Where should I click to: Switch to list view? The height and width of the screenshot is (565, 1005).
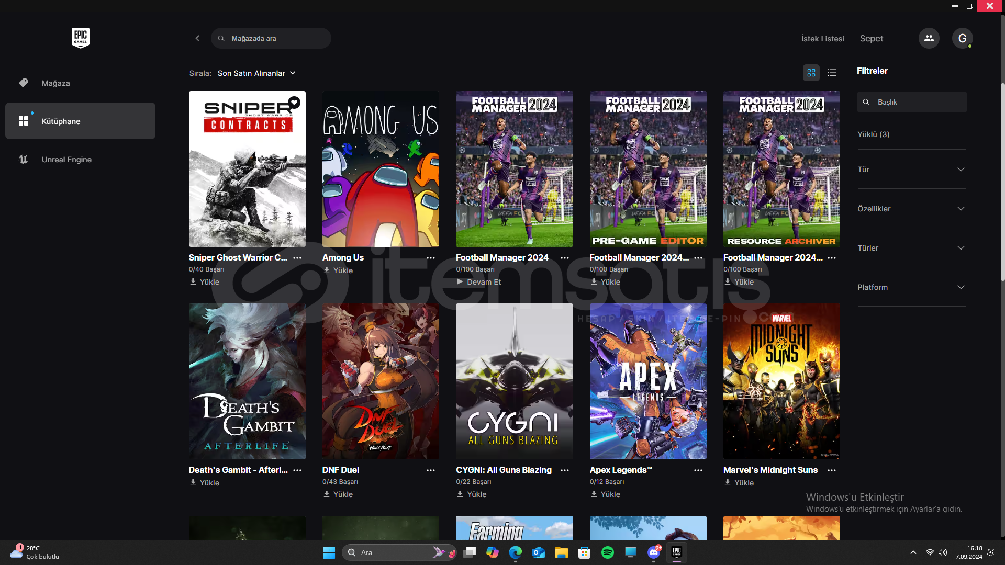click(x=832, y=73)
